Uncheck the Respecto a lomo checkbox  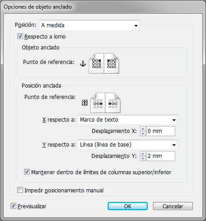coord(20,36)
